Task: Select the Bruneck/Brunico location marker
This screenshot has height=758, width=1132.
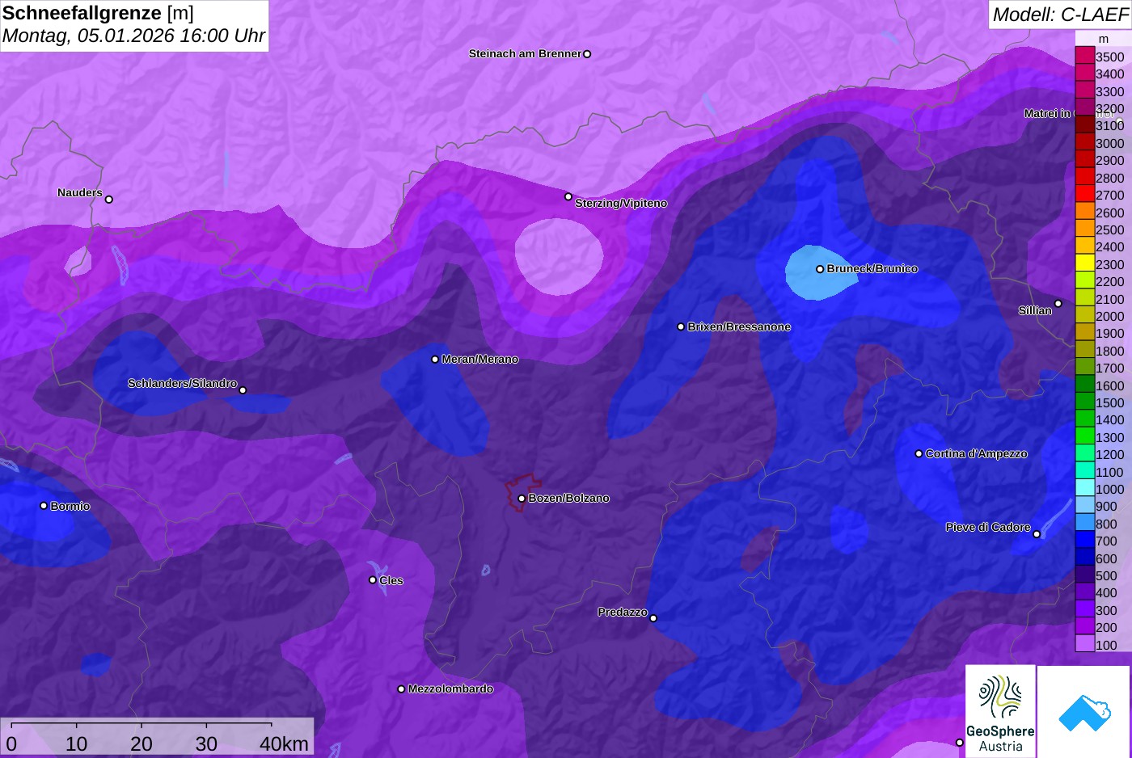Action: tap(820, 269)
